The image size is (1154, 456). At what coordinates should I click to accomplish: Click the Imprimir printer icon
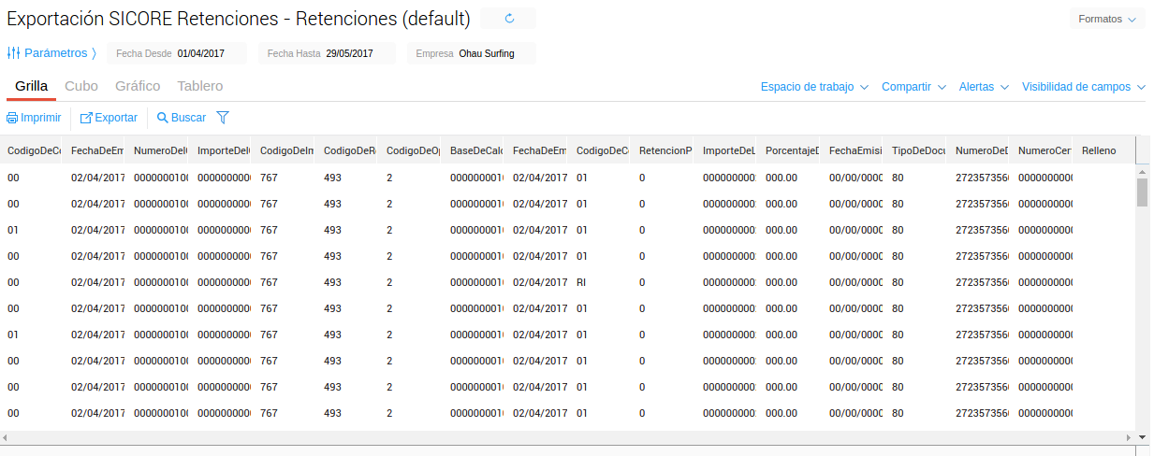[x=12, y=119]
